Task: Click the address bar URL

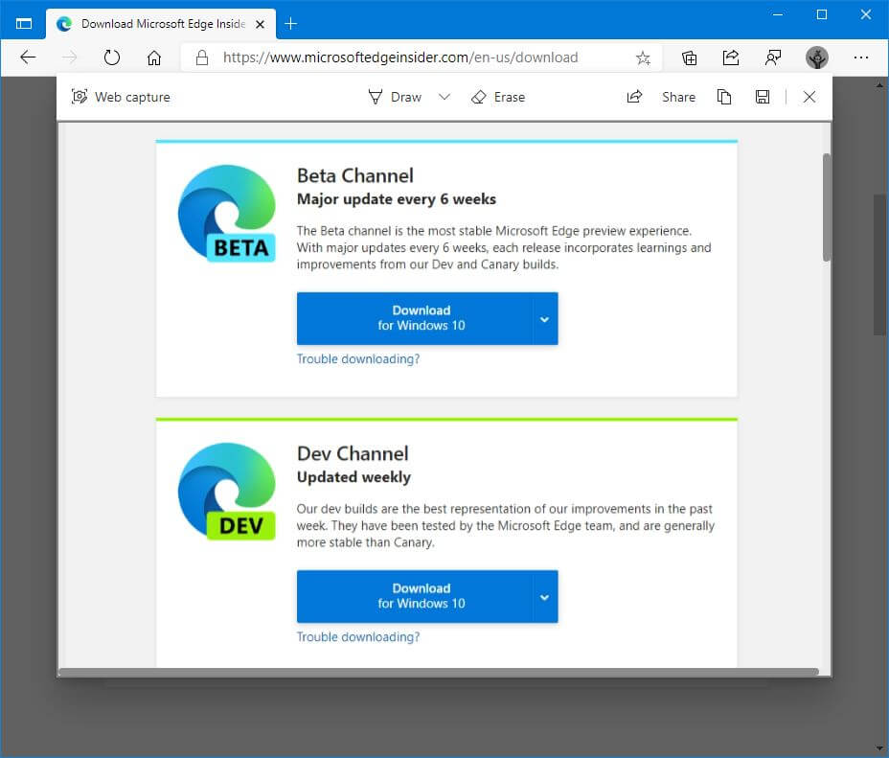Action: (x=400, y=57)
